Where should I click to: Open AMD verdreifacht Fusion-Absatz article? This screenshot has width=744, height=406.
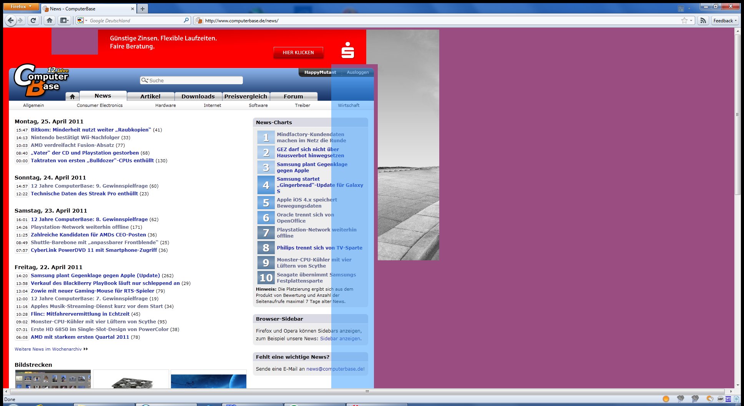pos(72,145)
